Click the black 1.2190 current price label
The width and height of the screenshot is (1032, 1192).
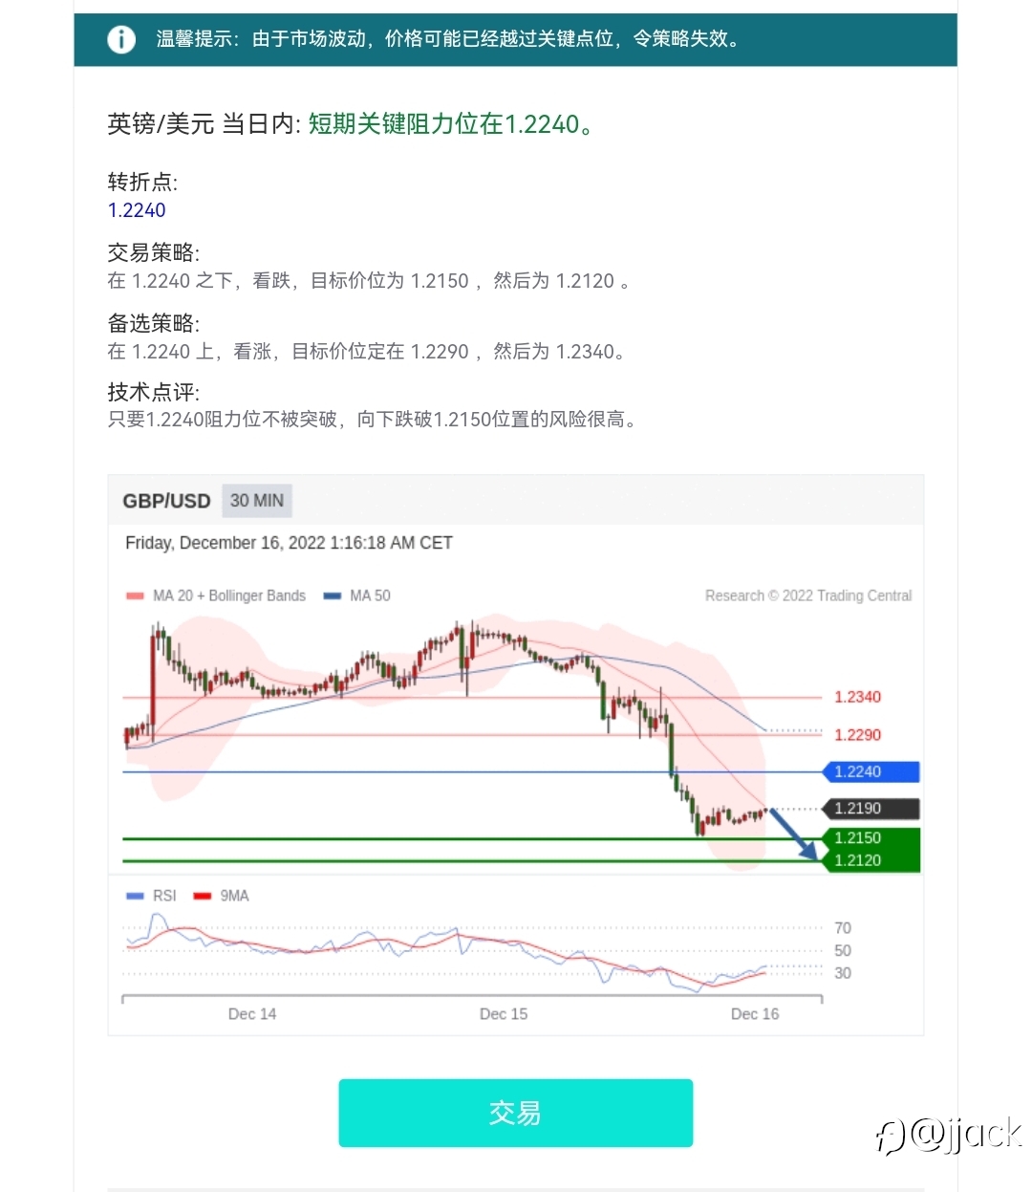[871, 809]
